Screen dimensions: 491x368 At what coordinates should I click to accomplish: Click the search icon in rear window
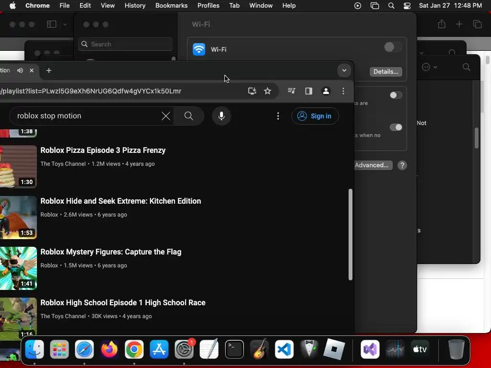coord(466,67)
